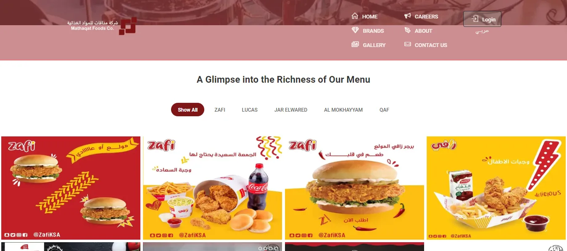The height and width of the screenshot is (251, 567).
Task: Click the Login button
Action: pos(482,19)
